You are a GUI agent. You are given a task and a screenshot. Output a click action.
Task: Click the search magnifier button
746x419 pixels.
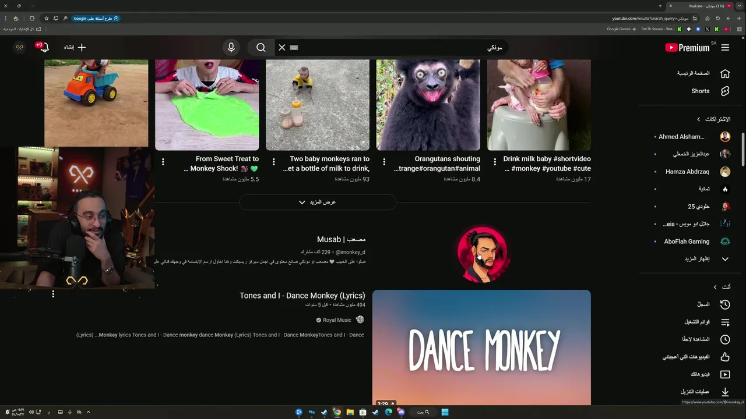coord(261,48)
